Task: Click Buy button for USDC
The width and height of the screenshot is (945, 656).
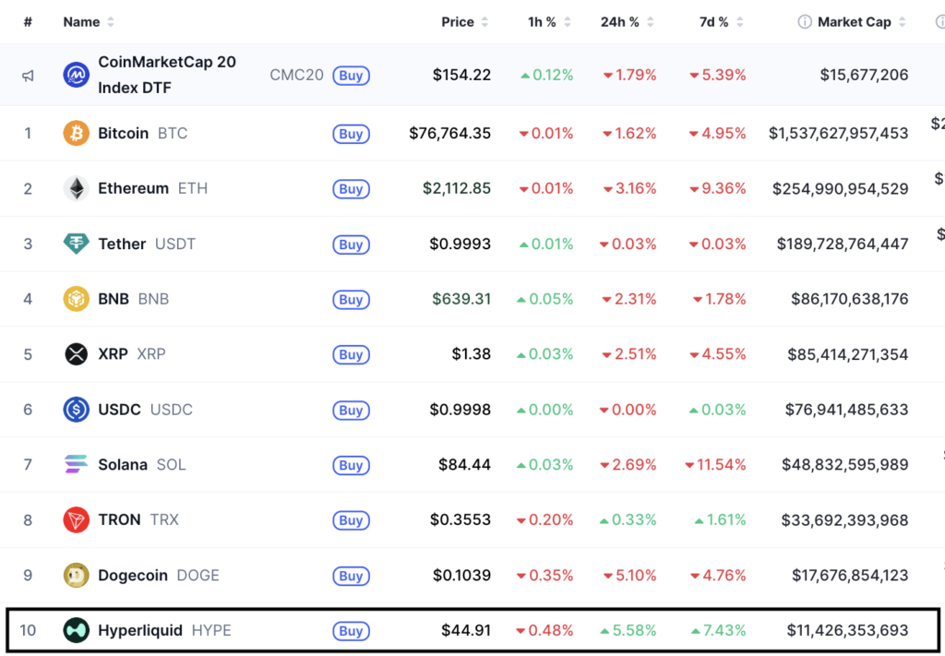Action: coord(351,411)
